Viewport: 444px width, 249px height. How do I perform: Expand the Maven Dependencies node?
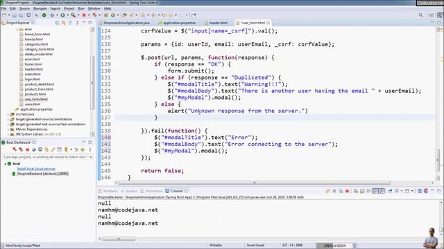click(x=8, y=129)
